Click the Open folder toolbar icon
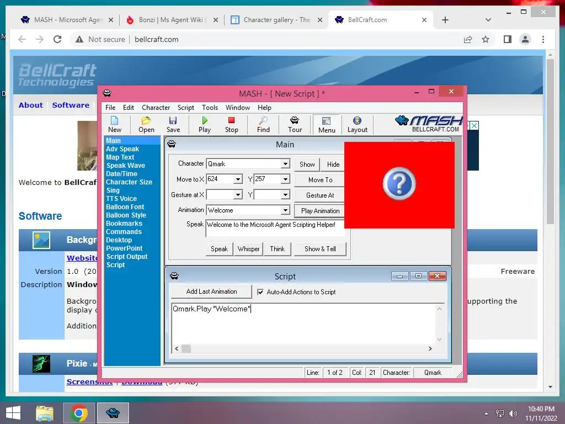This screenshot has height=424, width=565. point(146,124)
